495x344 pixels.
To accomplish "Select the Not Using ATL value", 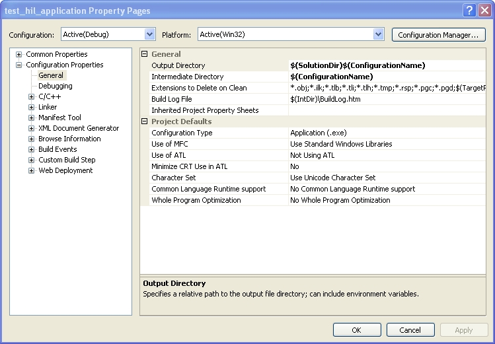I will [x=387, y=155].
